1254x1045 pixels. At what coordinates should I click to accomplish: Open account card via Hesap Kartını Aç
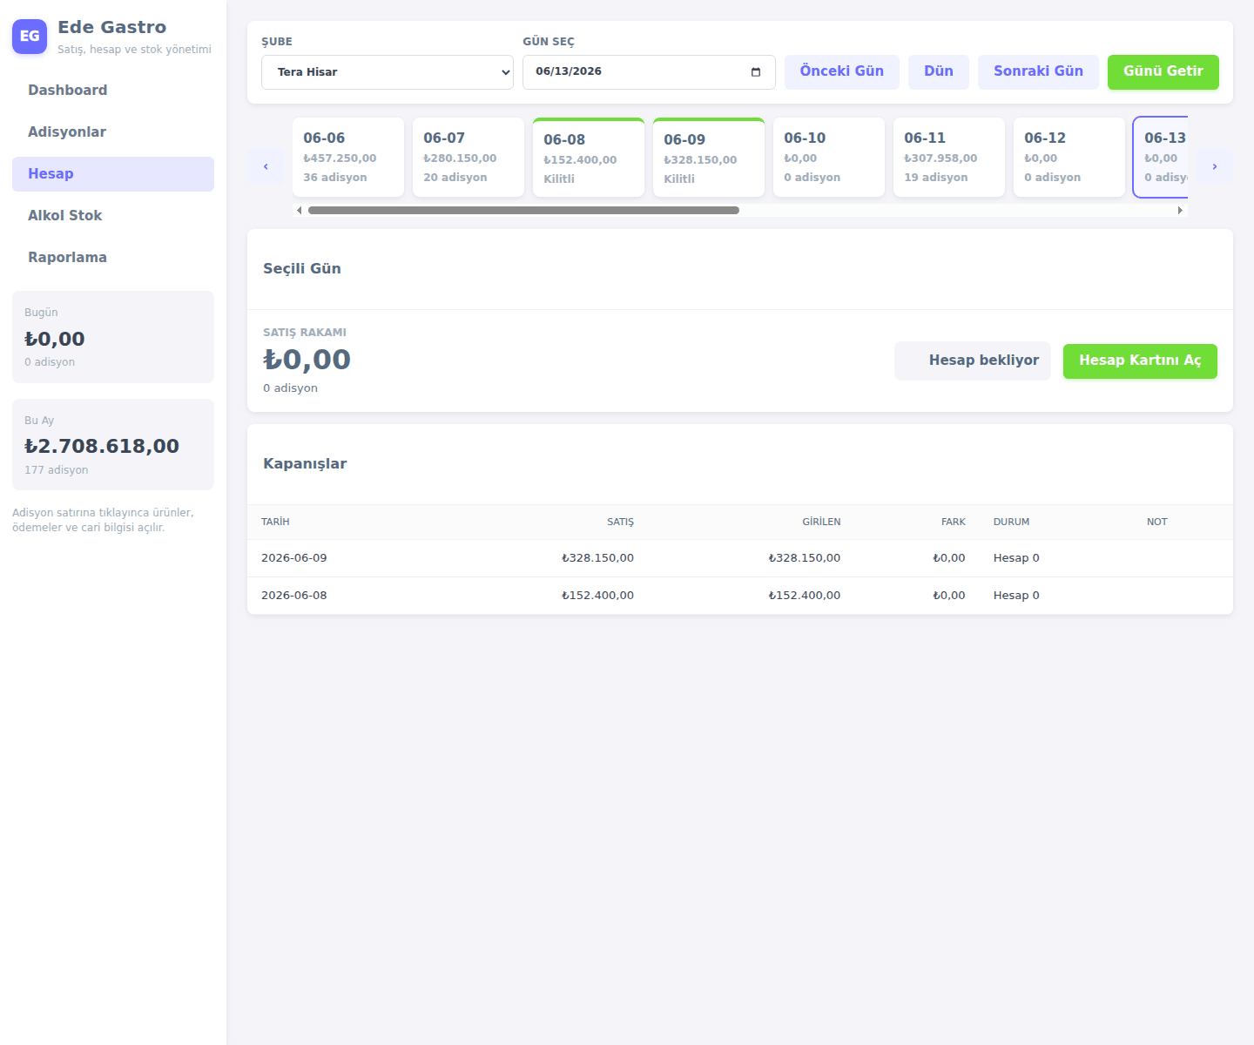click(1140, 361)
